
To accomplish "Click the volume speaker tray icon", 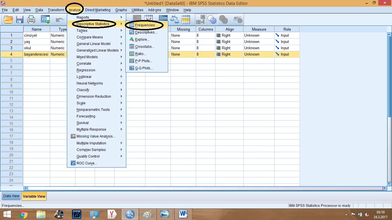I will click(367, 214).
